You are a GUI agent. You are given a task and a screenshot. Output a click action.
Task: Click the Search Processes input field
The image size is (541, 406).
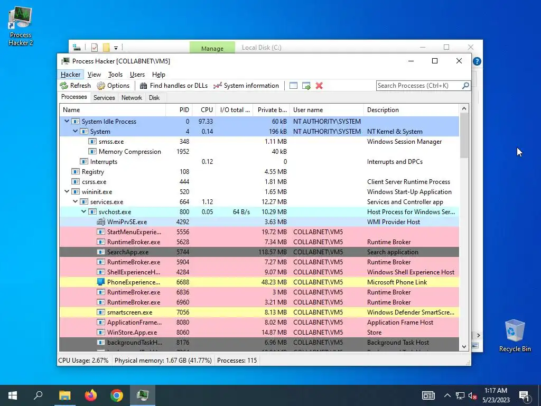tap(419, 86)
